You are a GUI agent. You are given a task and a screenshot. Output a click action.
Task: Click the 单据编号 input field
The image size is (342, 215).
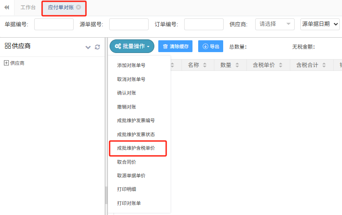pyautogui.click(x=53, y=25)
